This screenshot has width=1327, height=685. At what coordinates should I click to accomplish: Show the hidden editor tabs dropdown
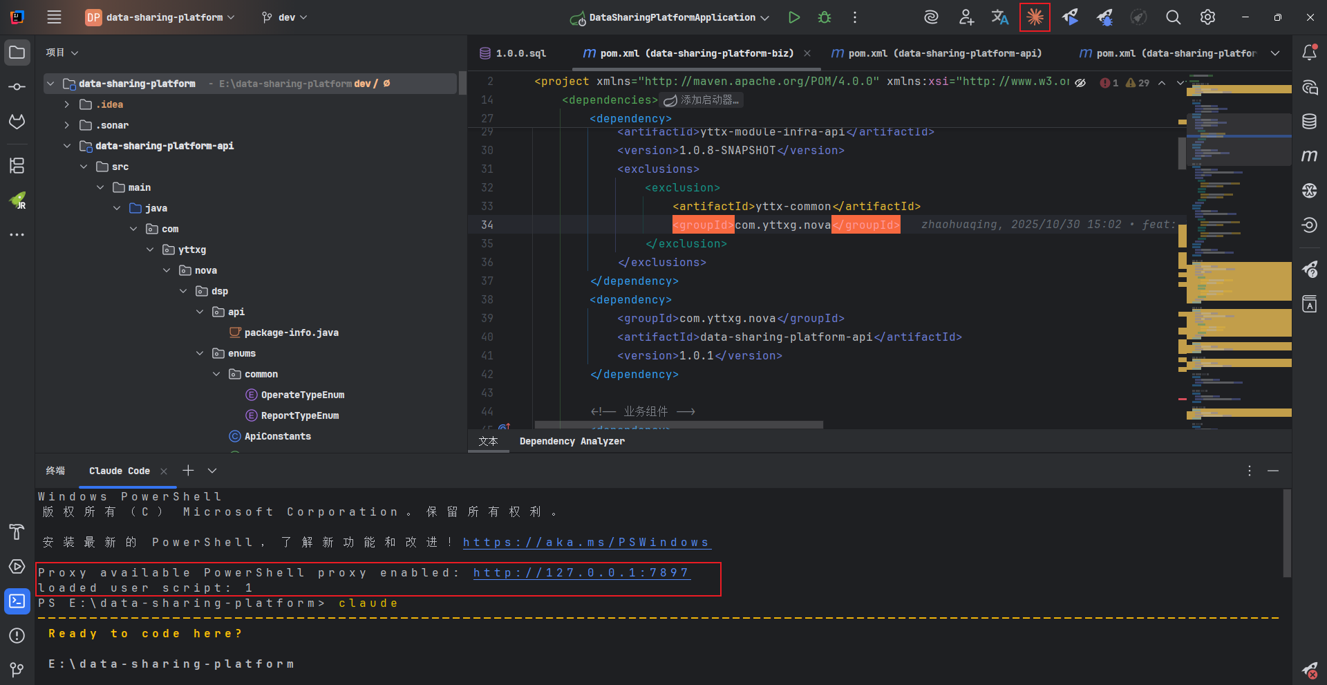click(x=1275, y=53)
